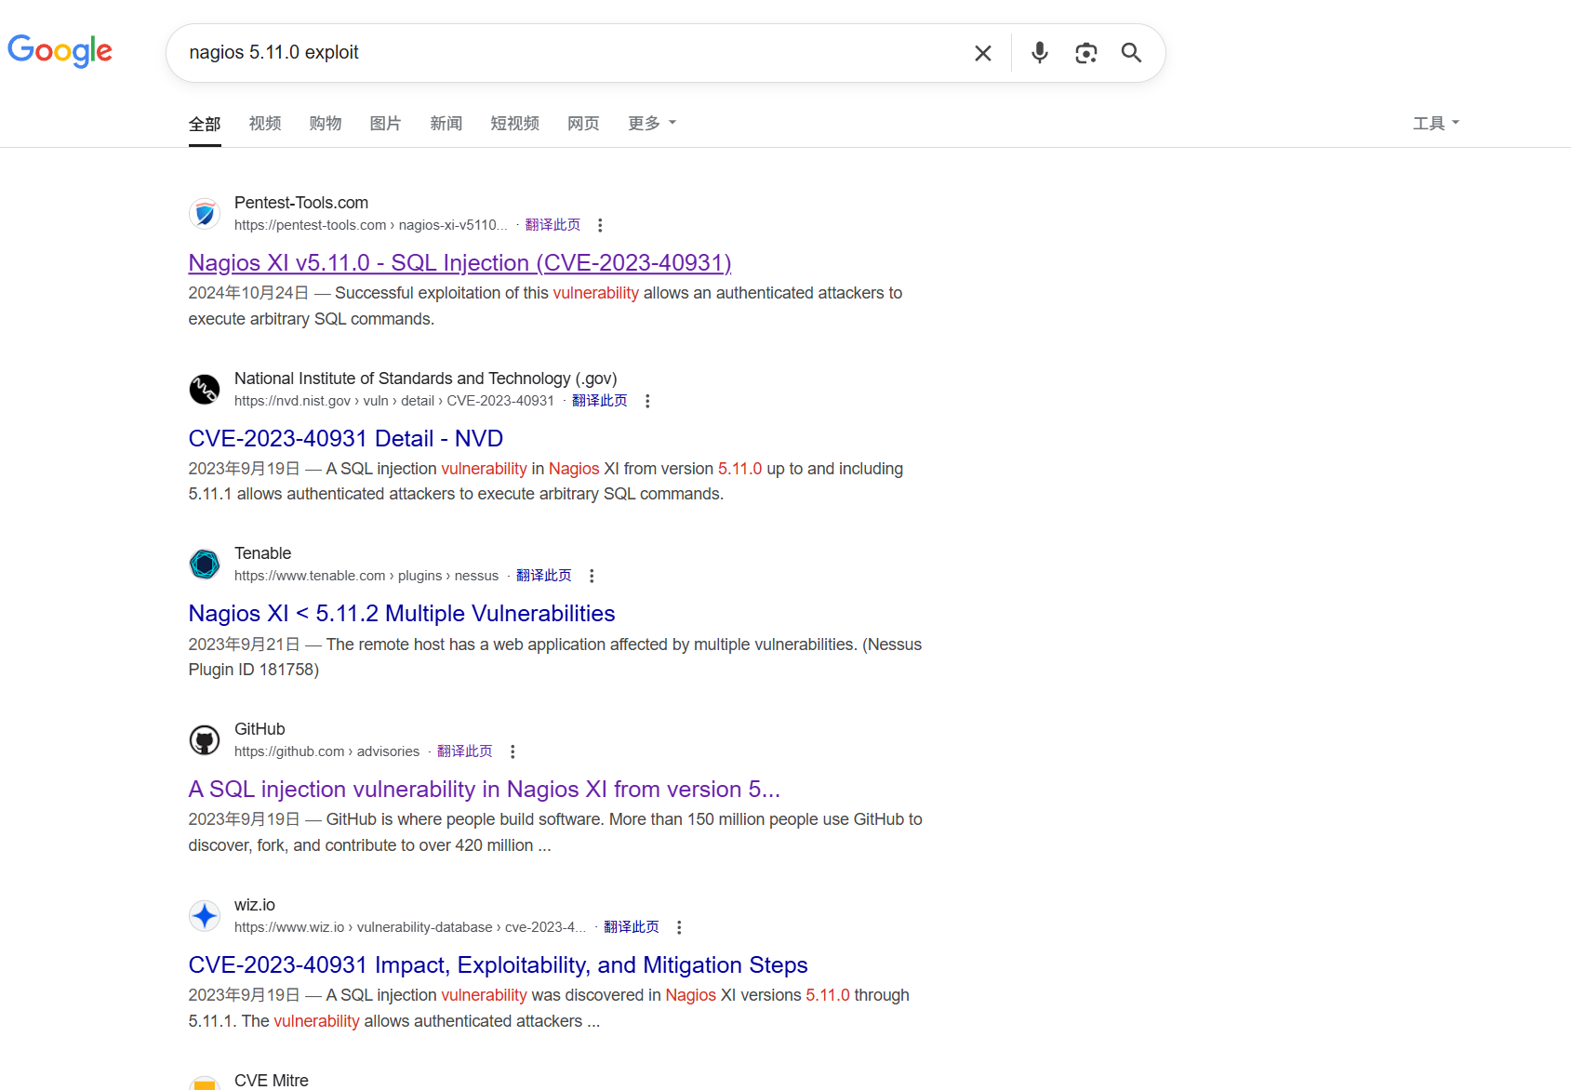Click 翻译此页 for GitHub result
This screenshot has height=1090, width=1571.
pos(465,751)
